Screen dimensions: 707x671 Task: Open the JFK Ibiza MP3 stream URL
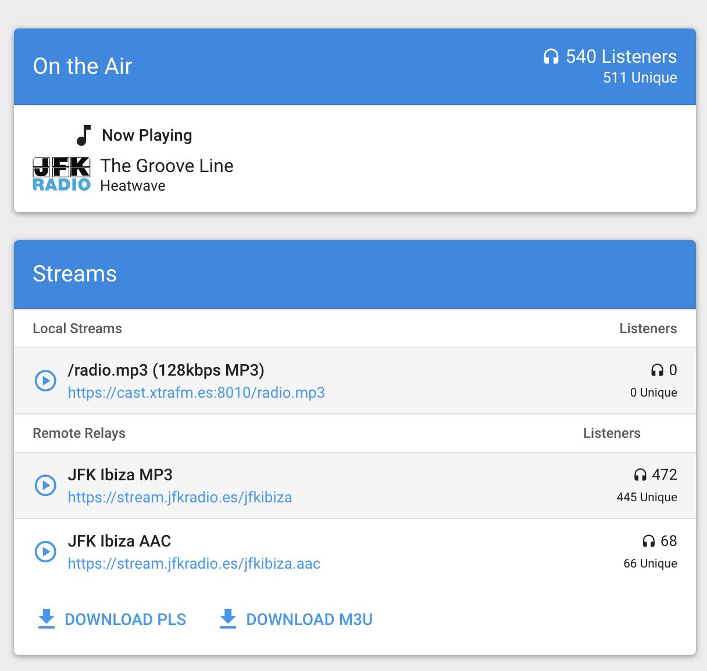pyautogui.click(x=180, y=497)
